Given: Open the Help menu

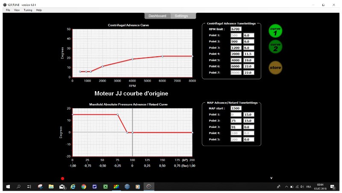Looking at the screenshot, I should click(39, 10).
